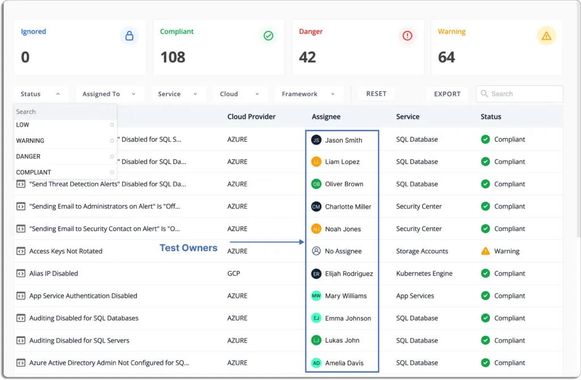Click the Compliant checkmark on the Alias IP row

pos(486,273)
